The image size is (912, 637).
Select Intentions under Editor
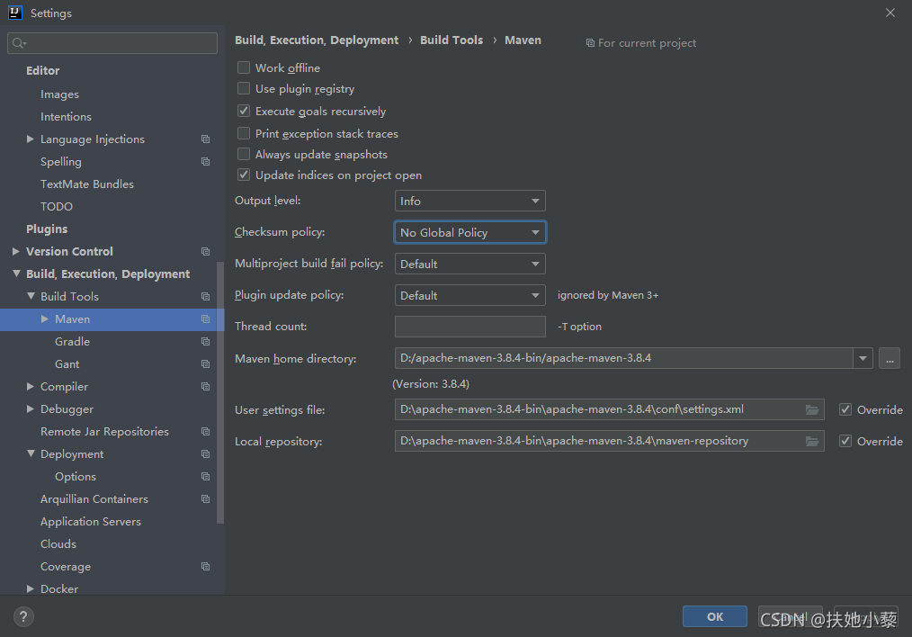pyautogui.click(x=66, y=116)
